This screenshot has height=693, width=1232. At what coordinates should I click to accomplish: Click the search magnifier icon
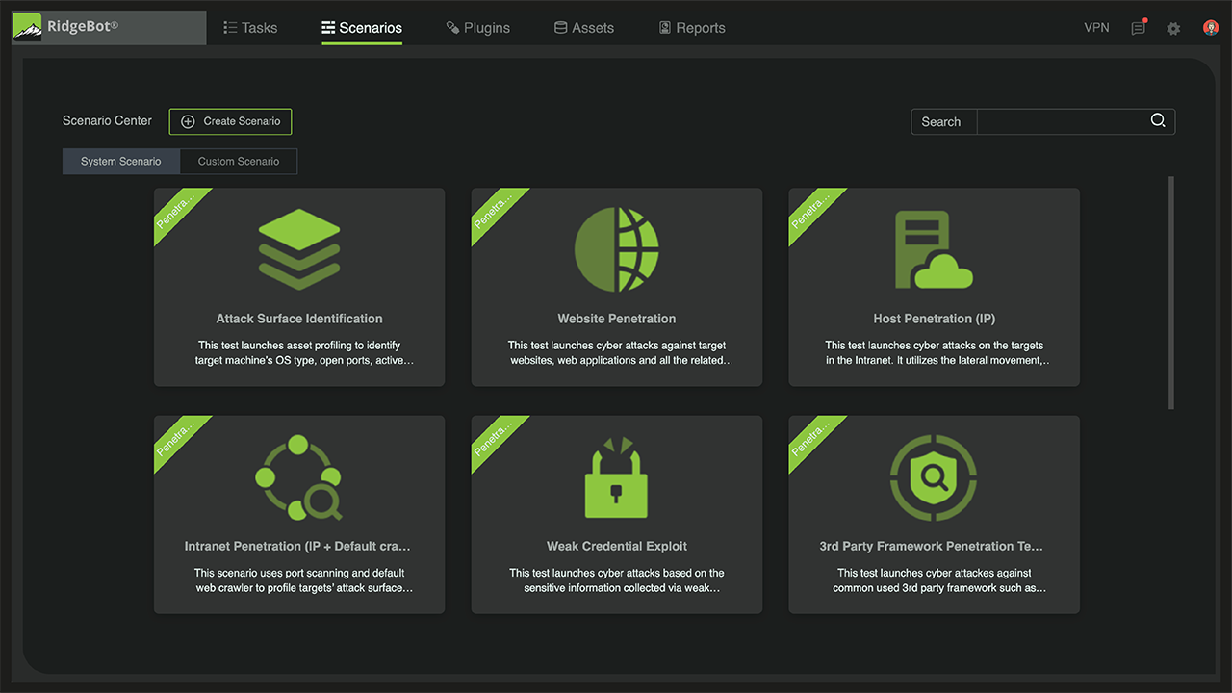(1158, 120)
